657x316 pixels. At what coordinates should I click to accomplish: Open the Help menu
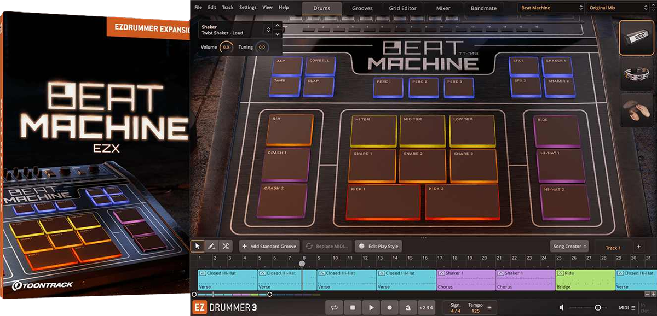point(284,8)
